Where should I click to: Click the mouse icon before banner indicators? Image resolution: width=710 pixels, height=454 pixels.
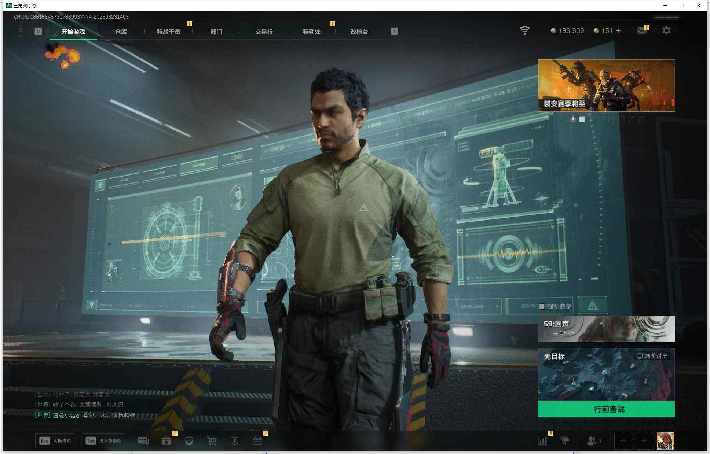(573, 119)
